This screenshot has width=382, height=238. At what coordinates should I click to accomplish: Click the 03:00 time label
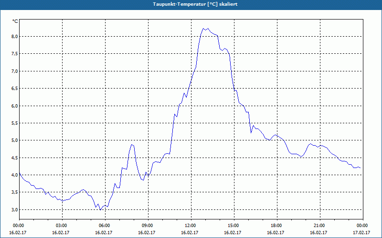pos(61,226)
